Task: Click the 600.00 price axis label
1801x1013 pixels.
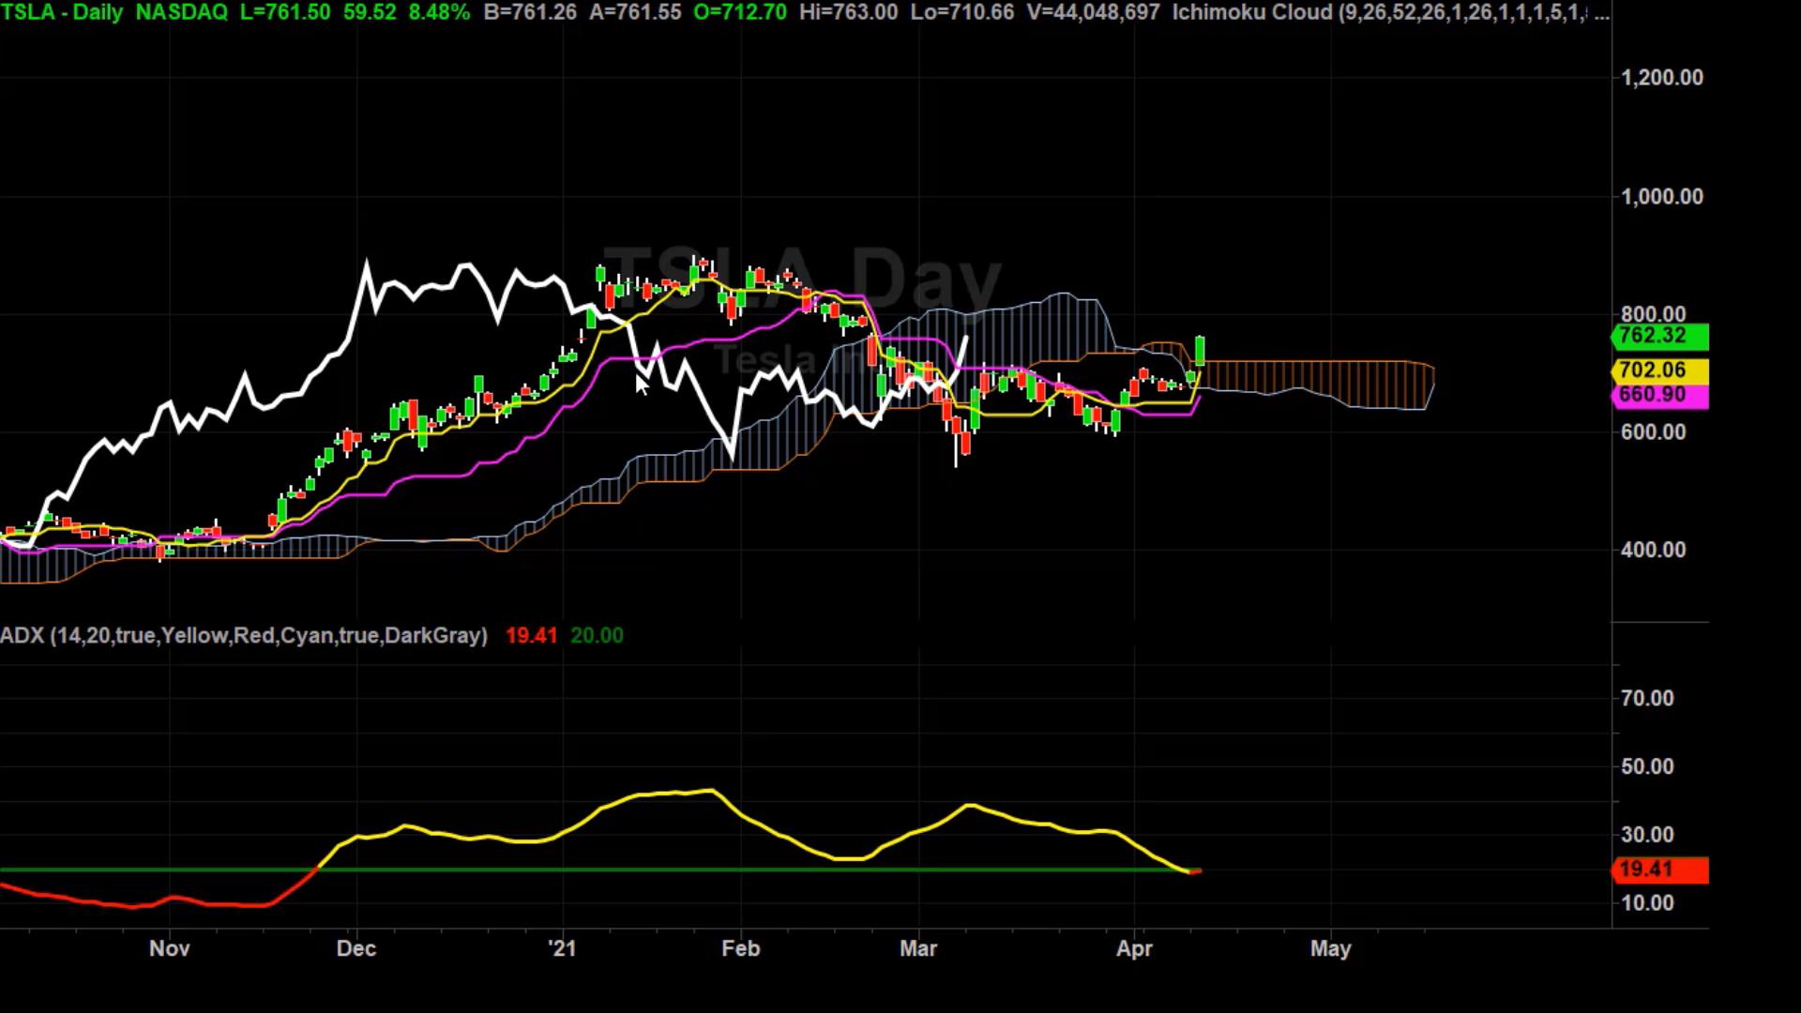Action: (1653, 432)
